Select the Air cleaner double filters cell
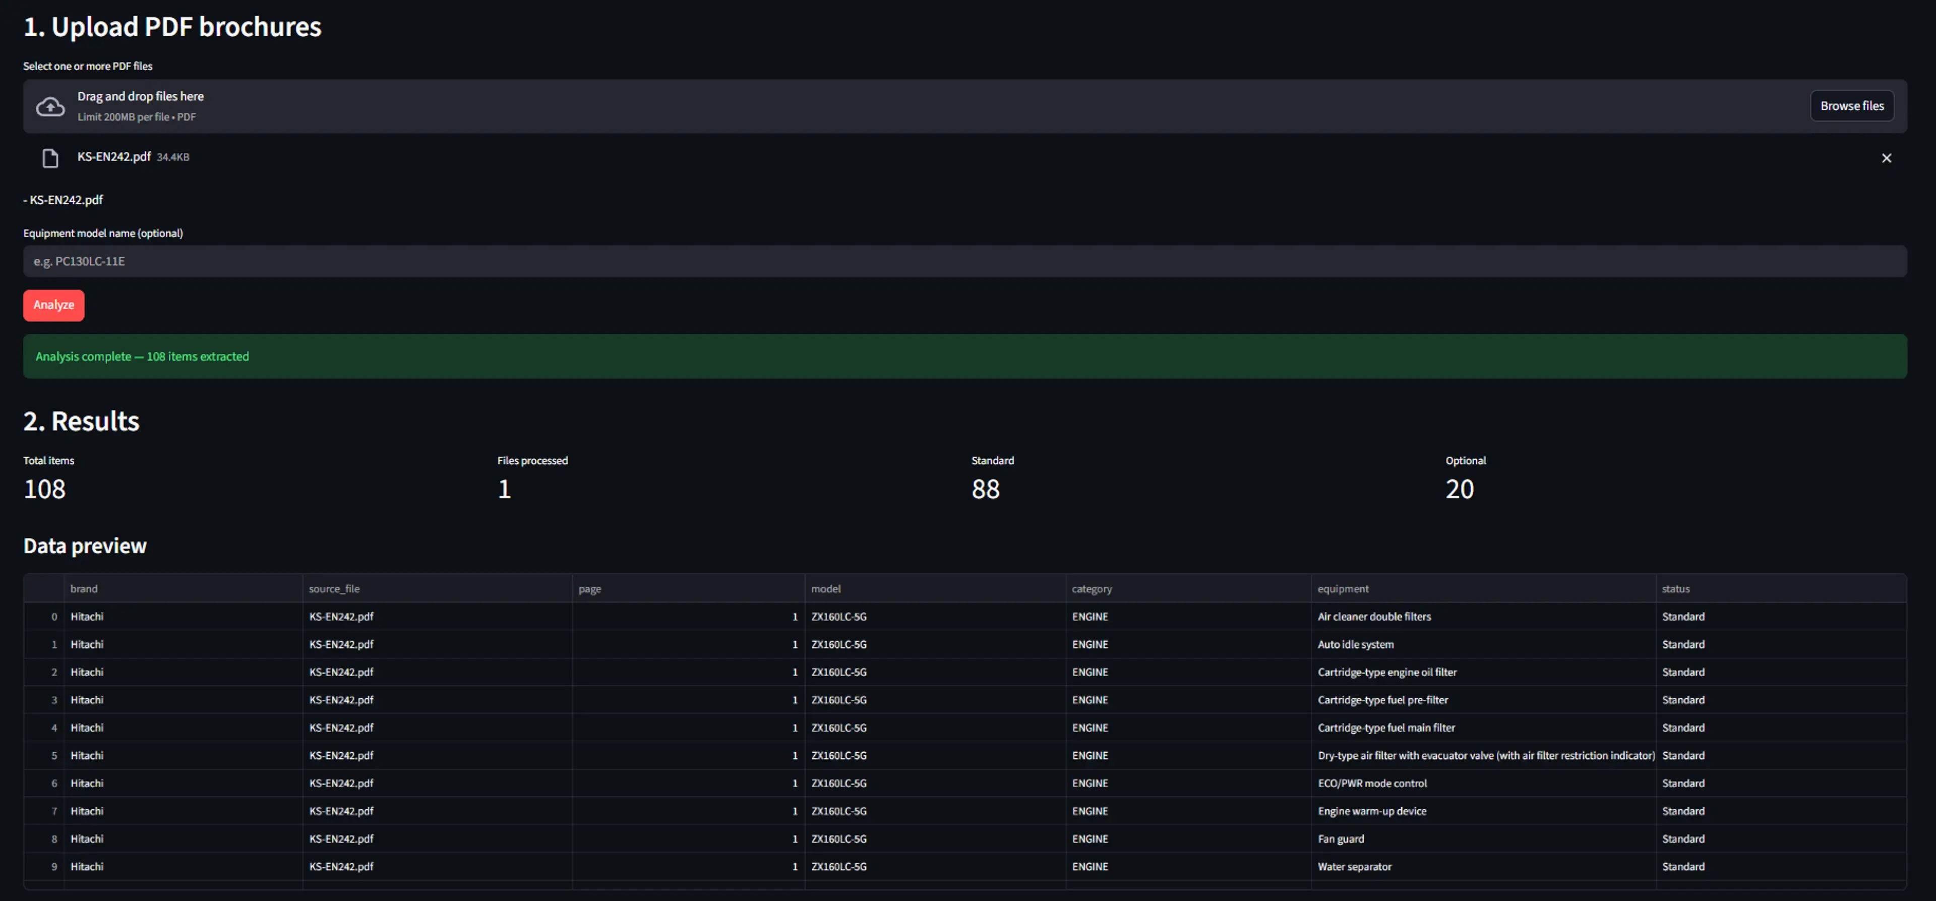Viewport: 1936px width, 901px height. [x=1483, y=616]
